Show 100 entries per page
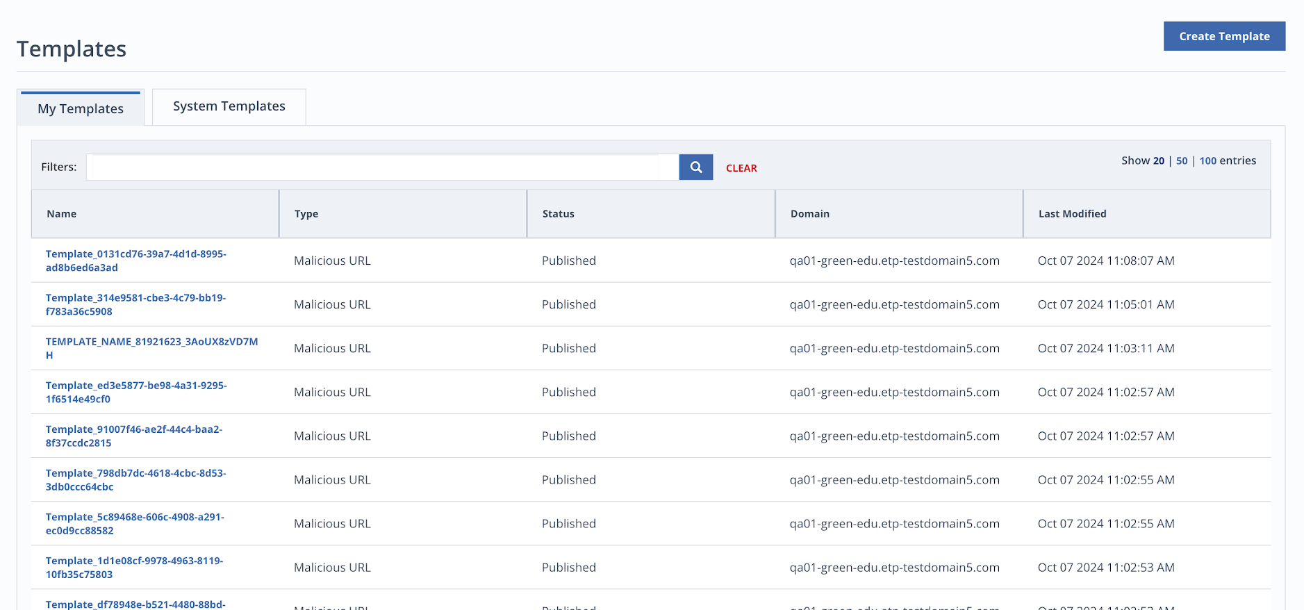 (x=1208, y=160)
